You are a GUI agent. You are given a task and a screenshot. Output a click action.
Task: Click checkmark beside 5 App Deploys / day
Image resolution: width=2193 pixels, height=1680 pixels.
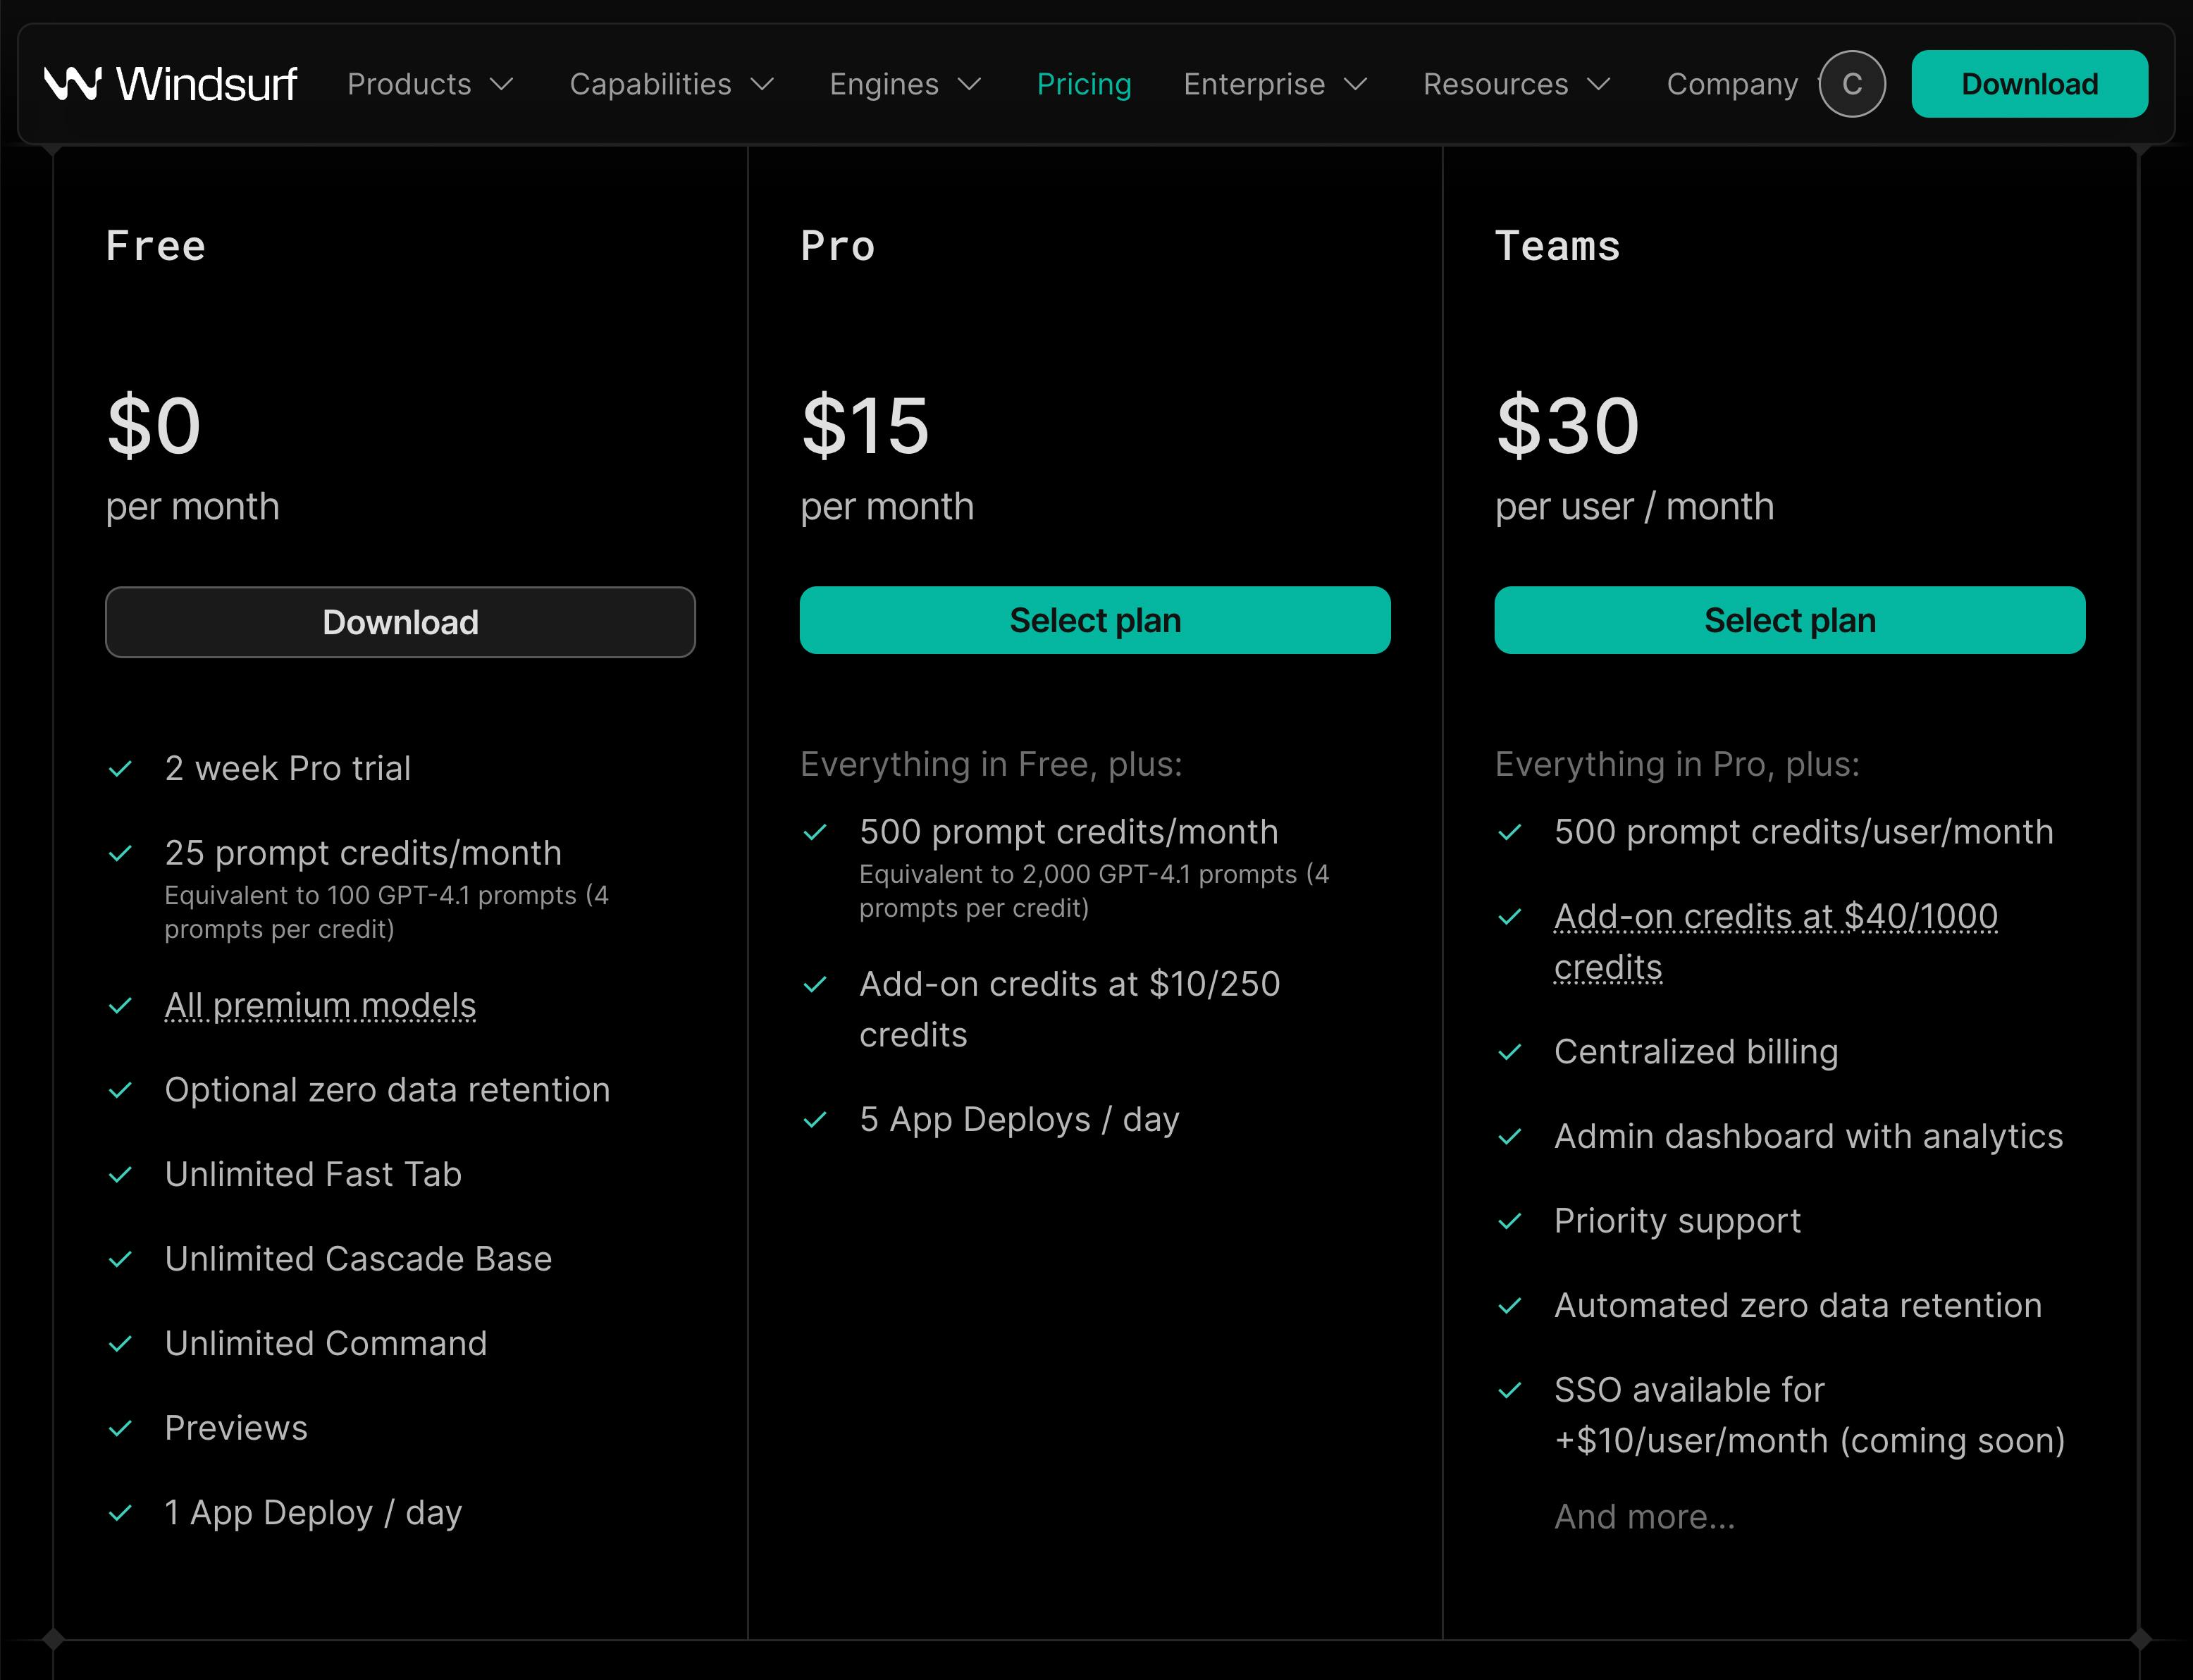click(x=815, y=1120)
